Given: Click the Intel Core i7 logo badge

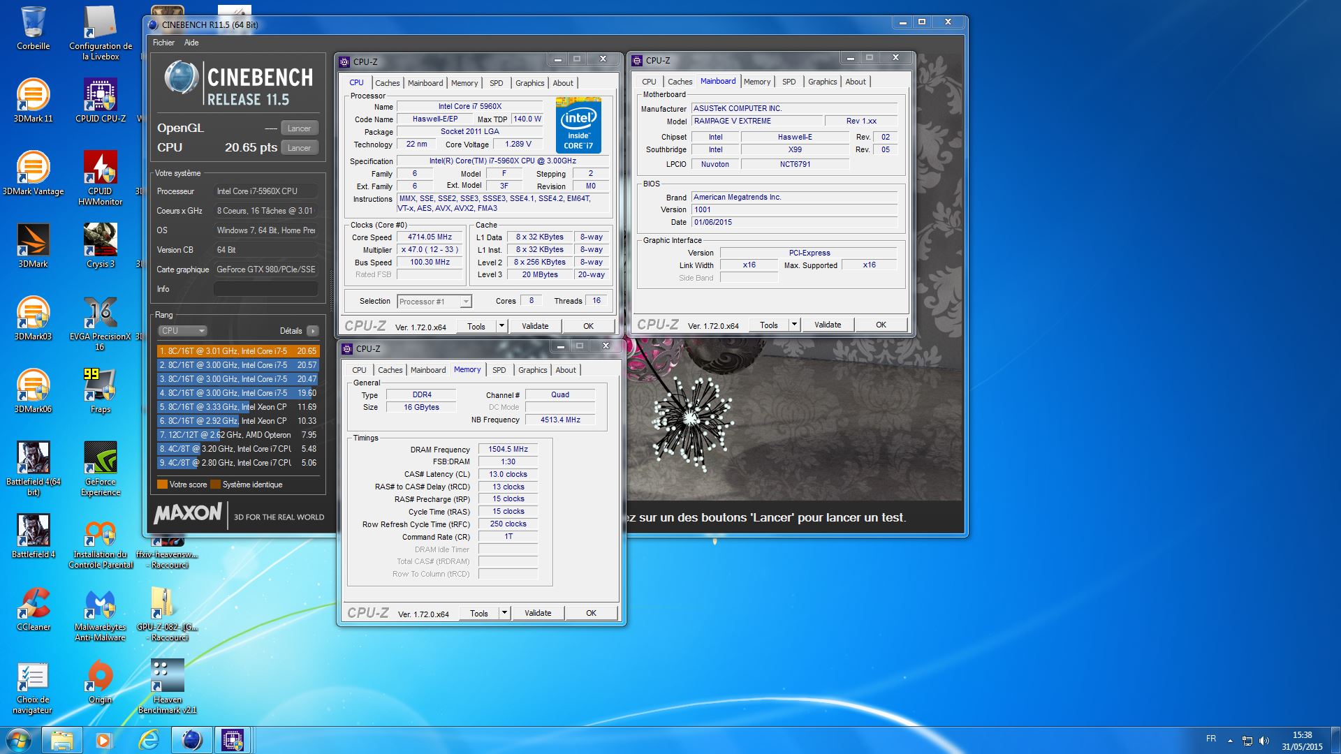Looking at the screenshot, I should (x=578, y=126).
